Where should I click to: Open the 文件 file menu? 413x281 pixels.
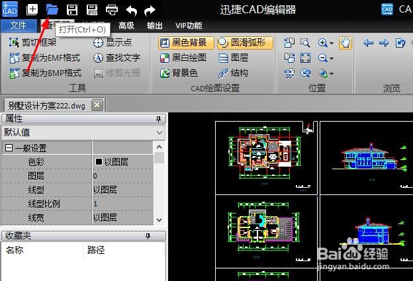(18, 26)
